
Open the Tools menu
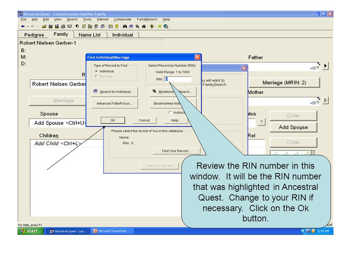(x=87, y=19)
